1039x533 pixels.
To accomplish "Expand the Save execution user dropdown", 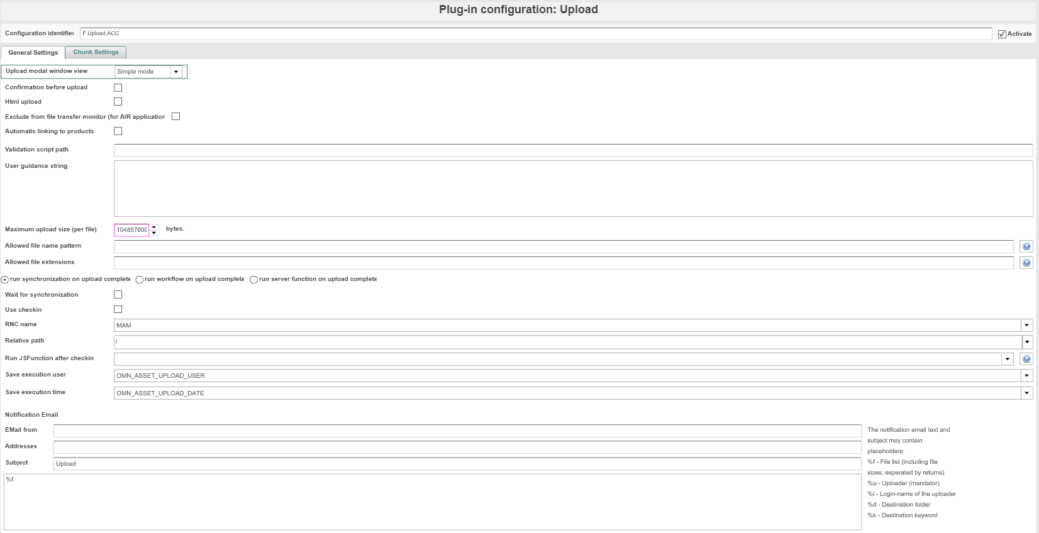I will (x=1026, y=376).
